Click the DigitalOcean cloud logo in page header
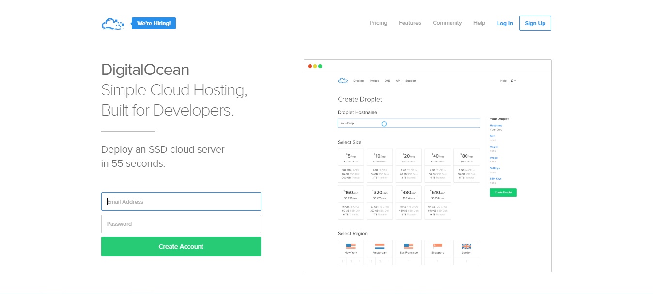Viewport: 653px width, 294px height. click(113, 24)
